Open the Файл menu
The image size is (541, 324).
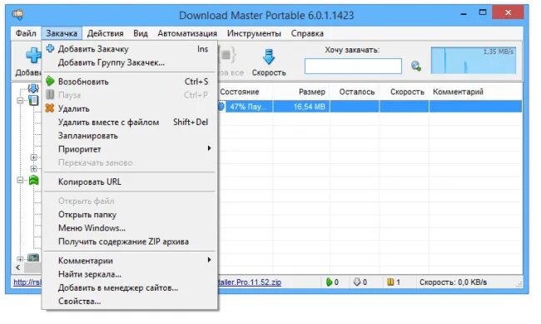[x=26, y=33]
